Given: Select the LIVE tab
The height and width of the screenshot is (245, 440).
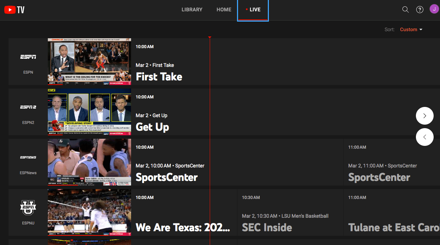Looking at the screenshot, I should click(253, 10).
